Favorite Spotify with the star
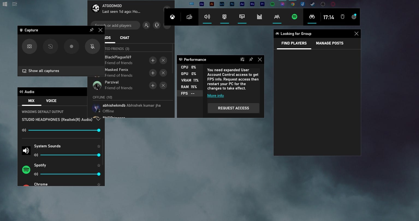 coord(99,165)
